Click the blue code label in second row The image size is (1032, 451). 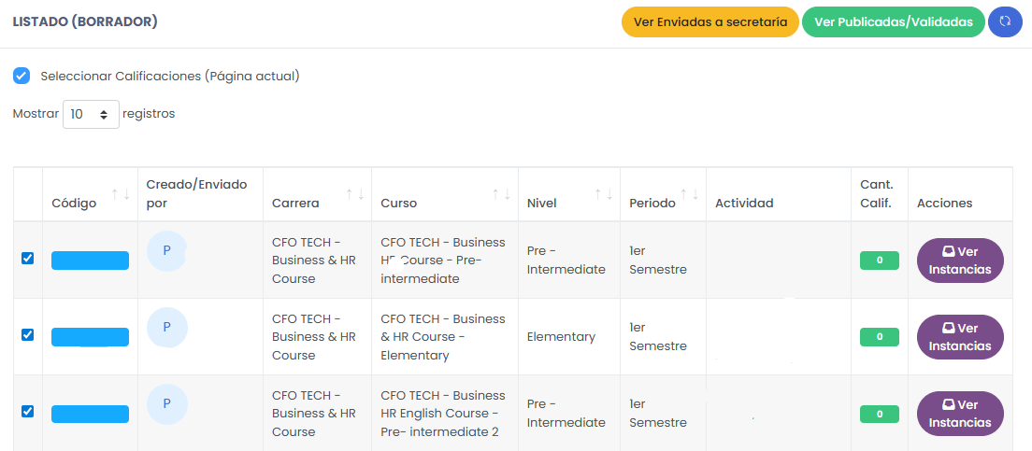[90, 337]
